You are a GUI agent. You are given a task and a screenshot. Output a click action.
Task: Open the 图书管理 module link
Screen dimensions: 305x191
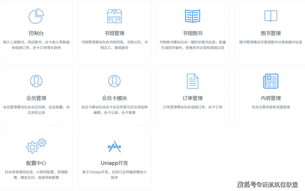coord(270,33)
